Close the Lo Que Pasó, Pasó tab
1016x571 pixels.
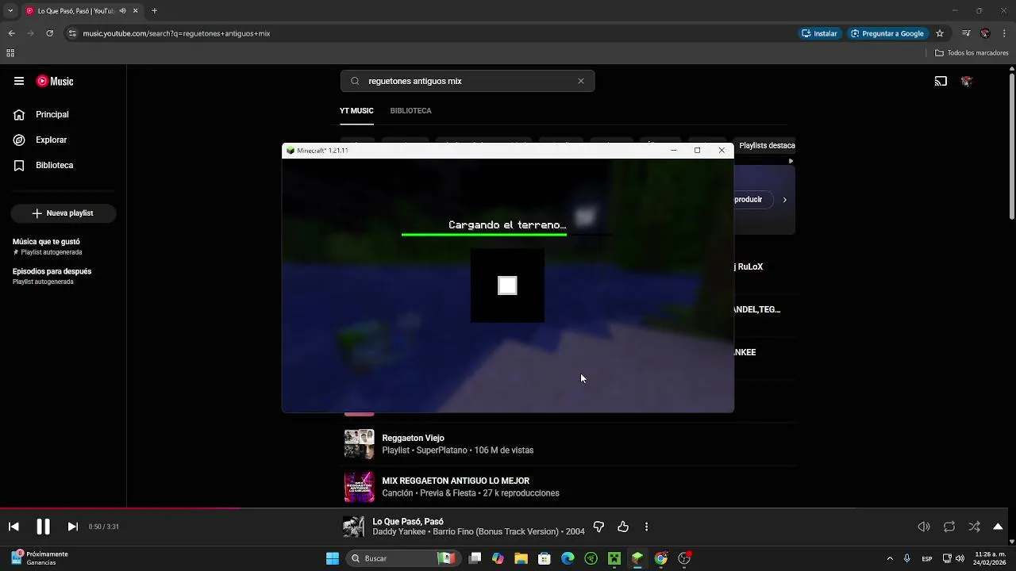pyautogui.click(x=135, y=11)
